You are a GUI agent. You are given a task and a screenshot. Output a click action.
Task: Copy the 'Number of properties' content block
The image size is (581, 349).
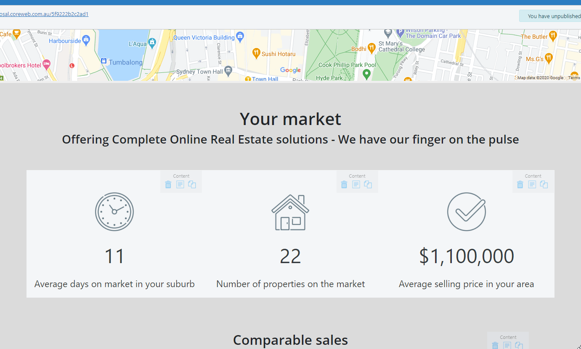368,184
